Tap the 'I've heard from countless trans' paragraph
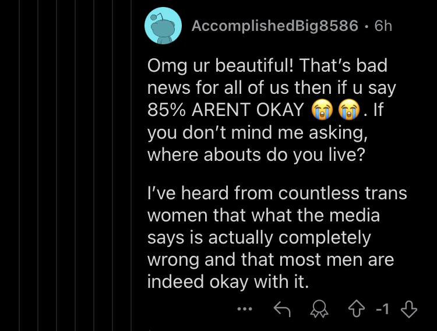Viewport: 437px width, 331px height. point(277,237)
